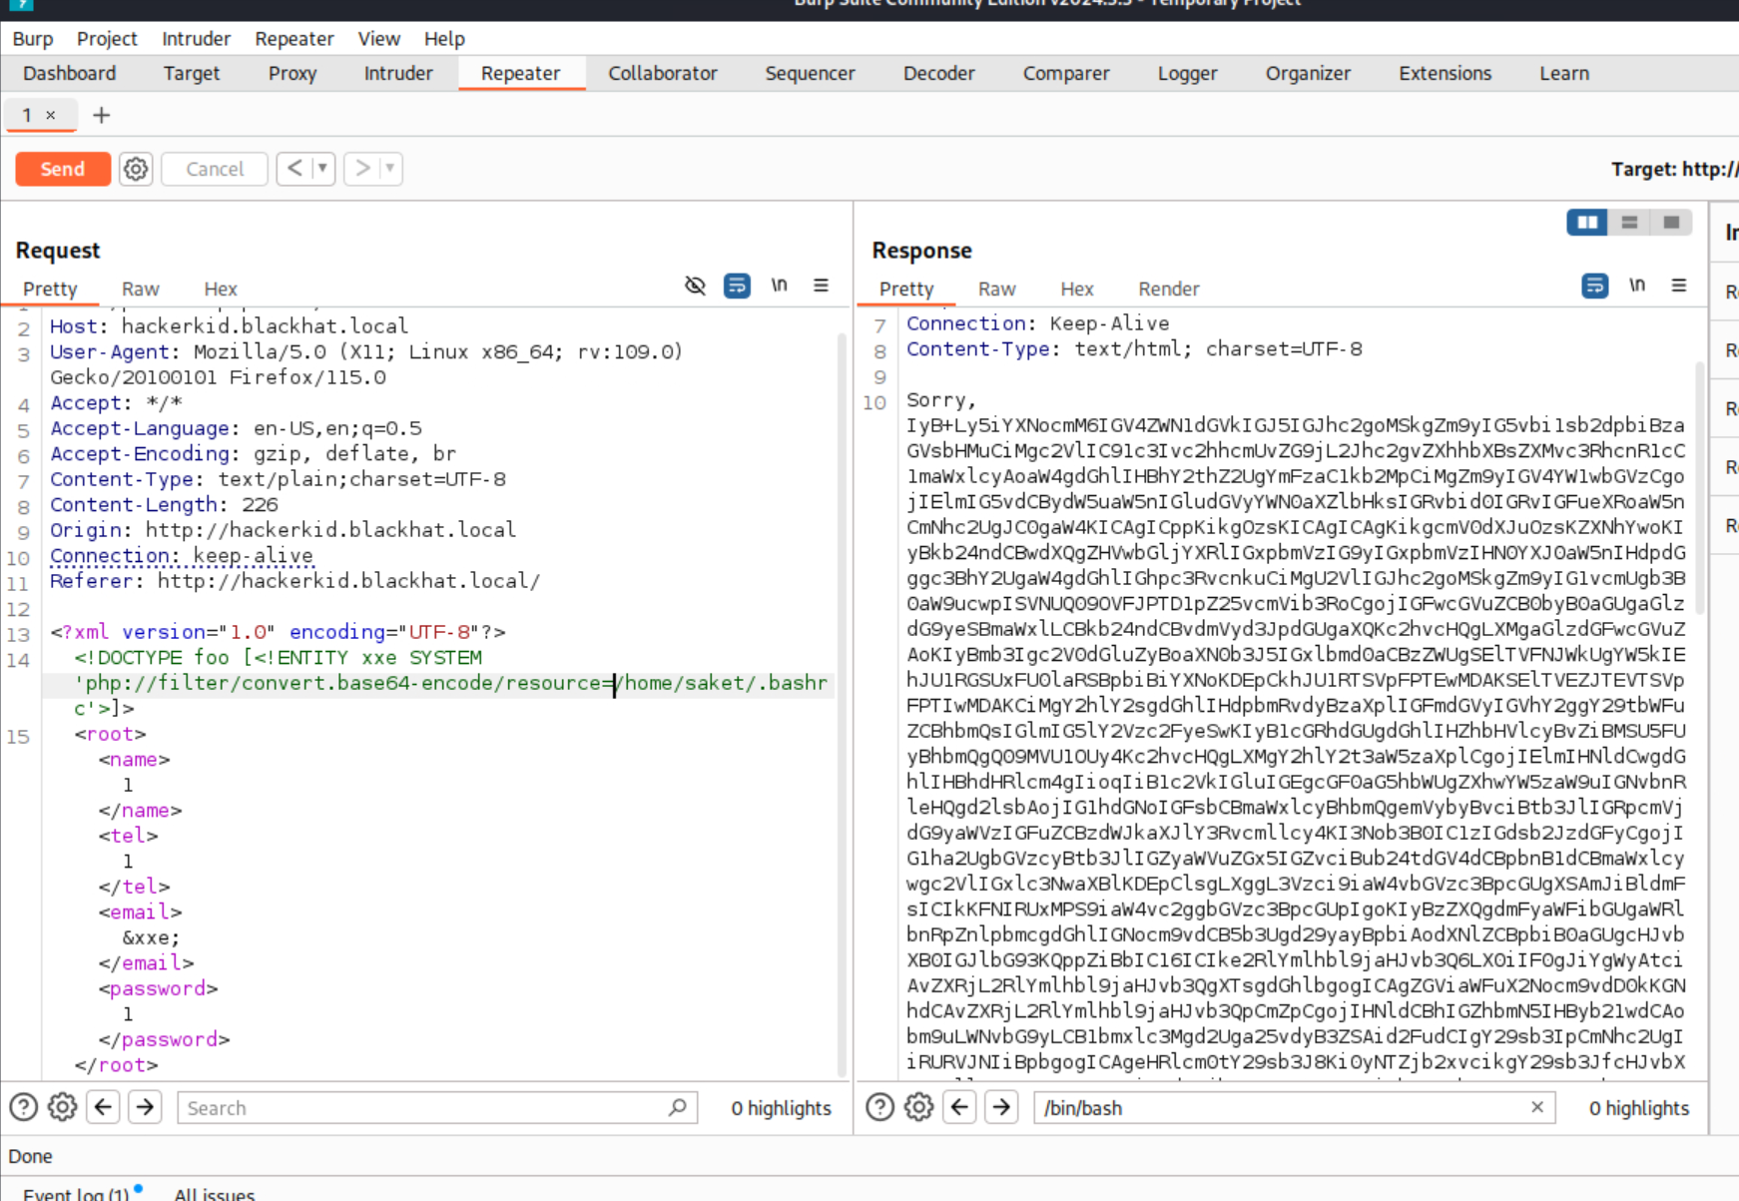Screen dimensions: 1739x1201
Task: Open Repeater send settings gear
Action: (136, 169)
